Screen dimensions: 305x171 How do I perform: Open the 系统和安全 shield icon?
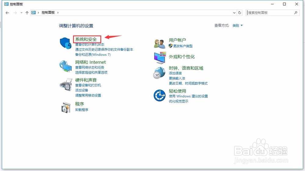65,43
